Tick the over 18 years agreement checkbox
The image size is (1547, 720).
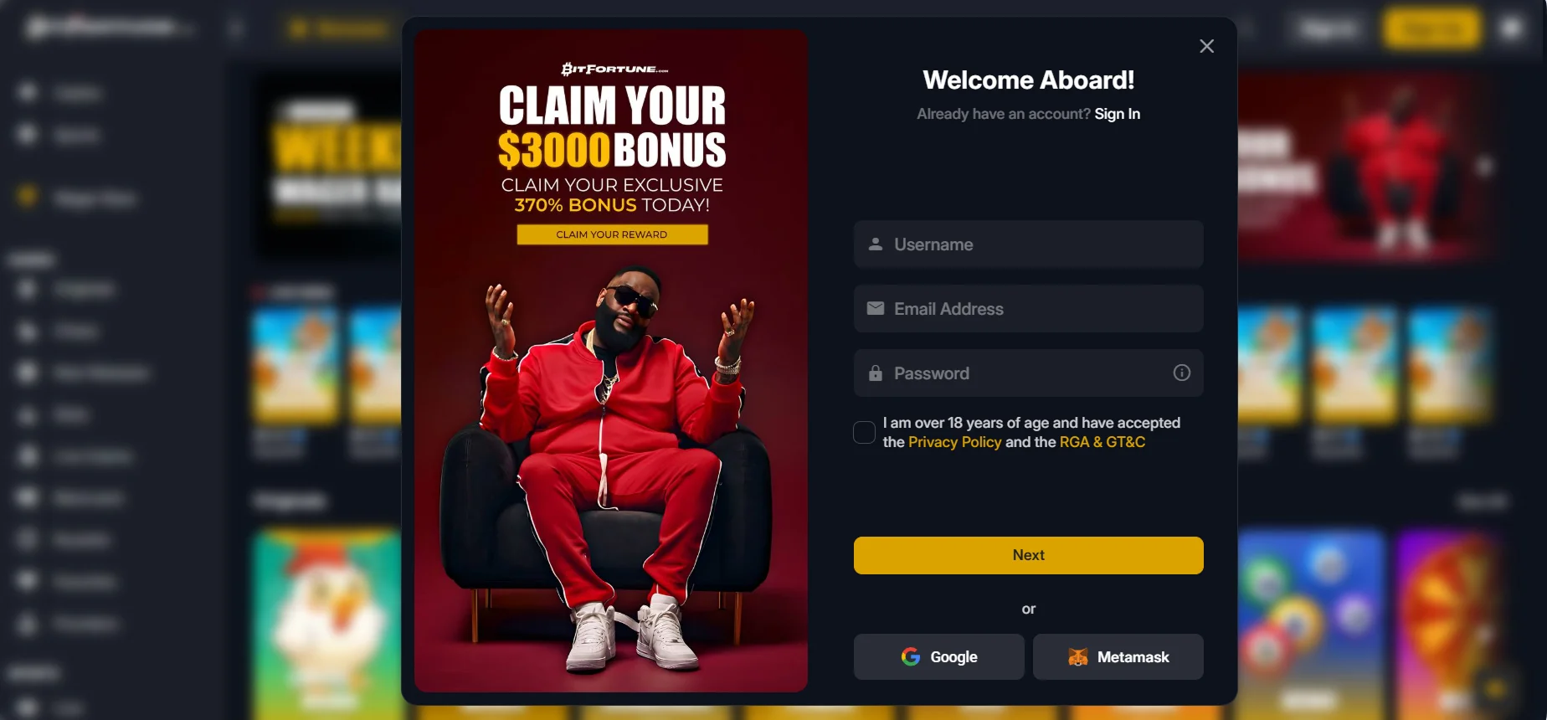[x=864, y=432]
